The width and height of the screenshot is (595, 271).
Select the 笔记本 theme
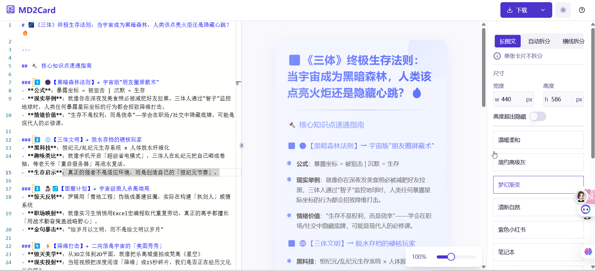538,252
